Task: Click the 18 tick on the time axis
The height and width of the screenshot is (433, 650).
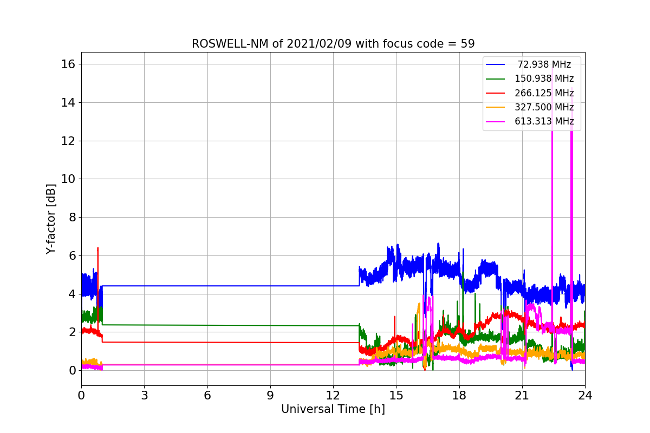Action: [459, 395]
